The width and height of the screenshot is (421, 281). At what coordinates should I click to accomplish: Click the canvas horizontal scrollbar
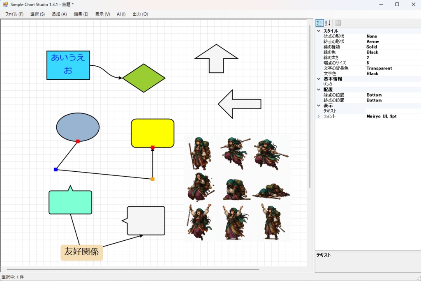133,269
